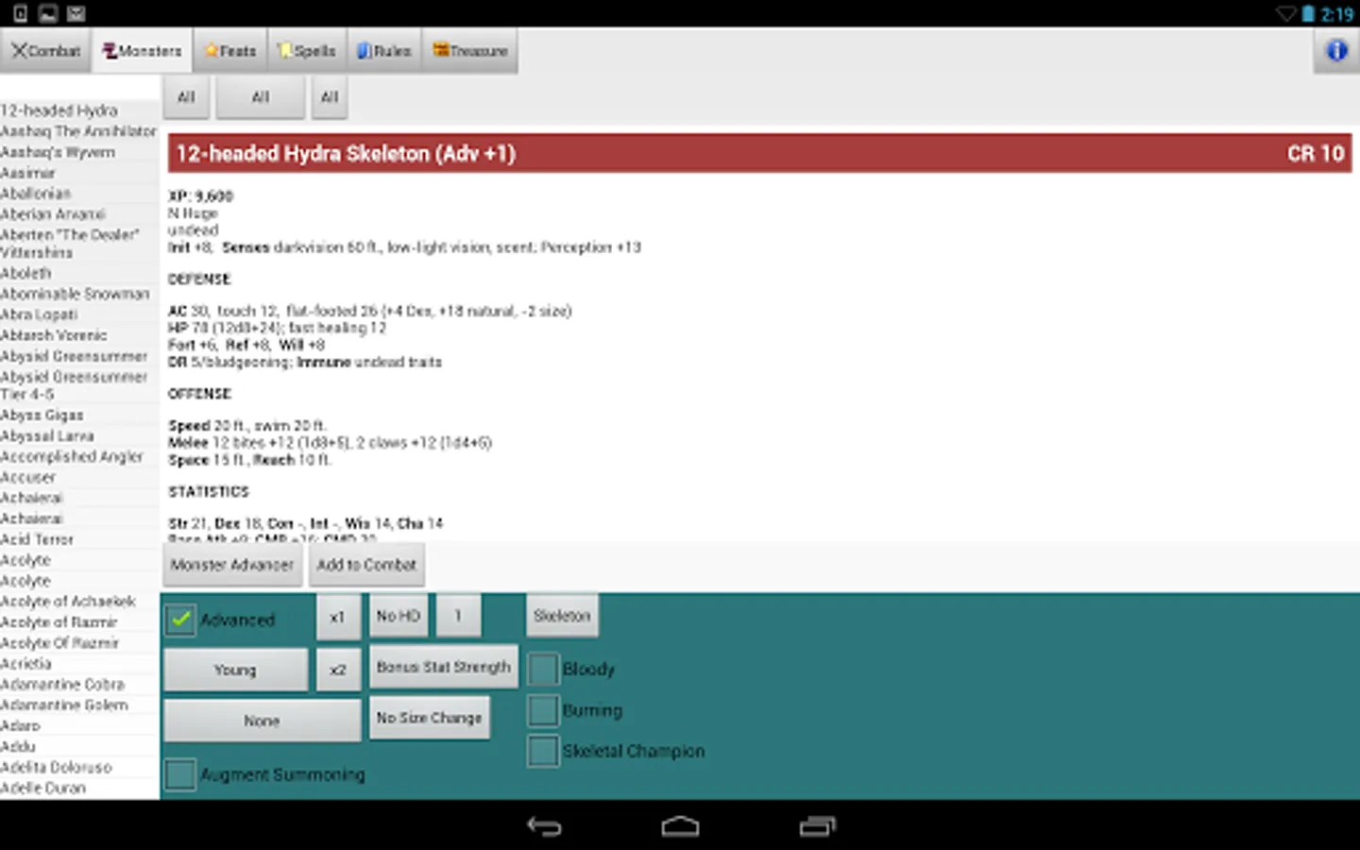
Task: Select the Rules icon in the toolbar
Action: tap(364, 50)
